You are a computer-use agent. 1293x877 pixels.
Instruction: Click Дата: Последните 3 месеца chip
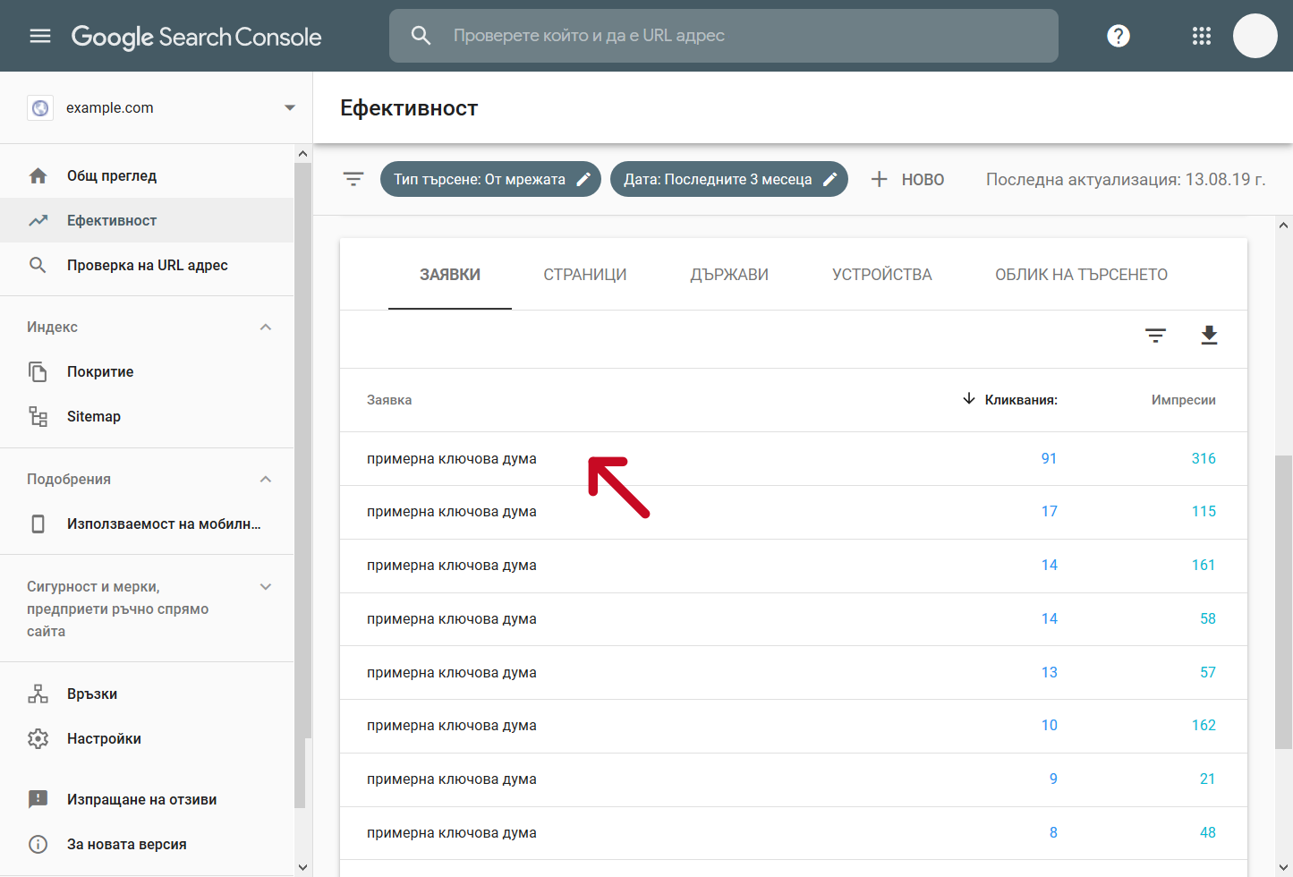pyautogui.click(x=729, y=179)
